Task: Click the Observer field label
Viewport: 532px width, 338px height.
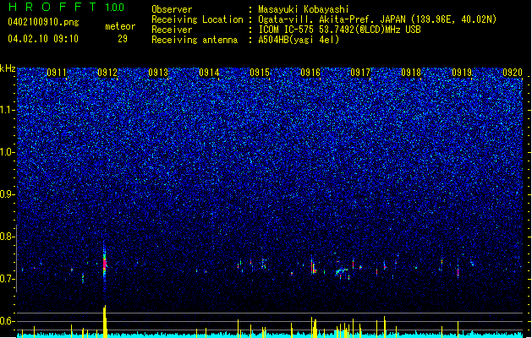Action: [172, 9]
